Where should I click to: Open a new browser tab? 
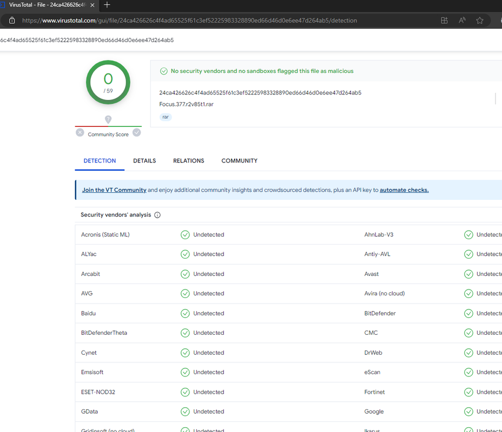click(x=107, y=5)
